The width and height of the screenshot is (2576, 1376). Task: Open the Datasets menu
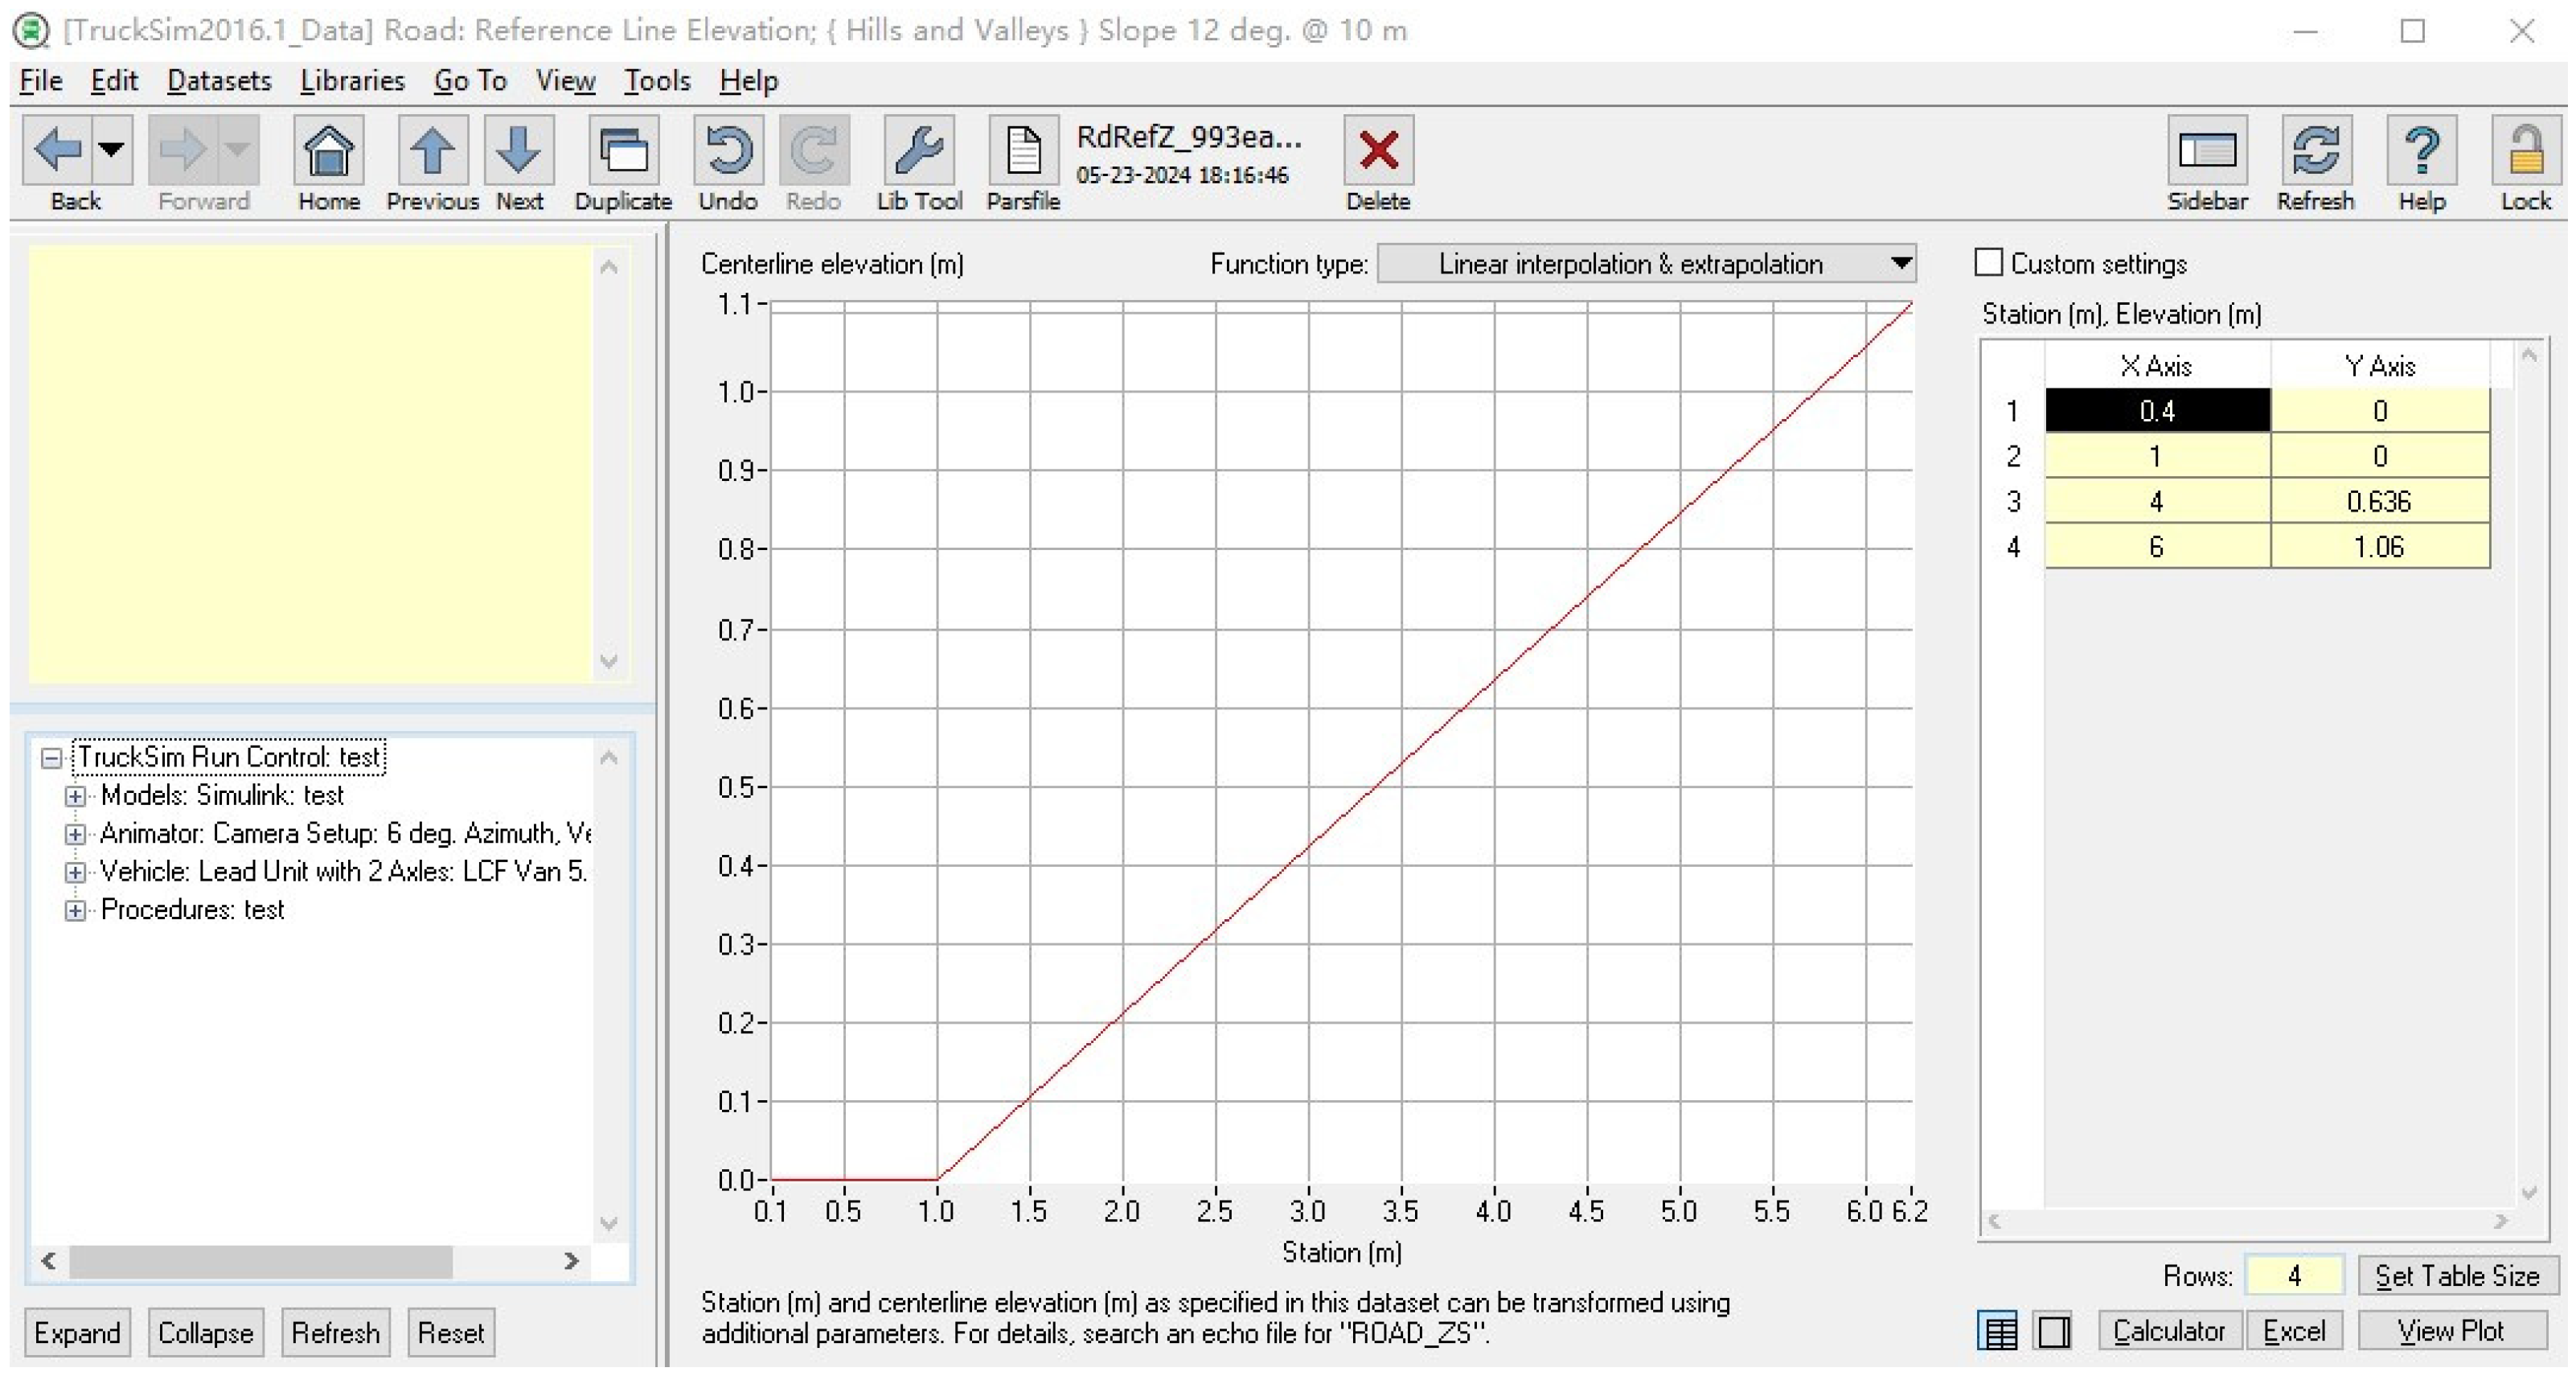219,81
